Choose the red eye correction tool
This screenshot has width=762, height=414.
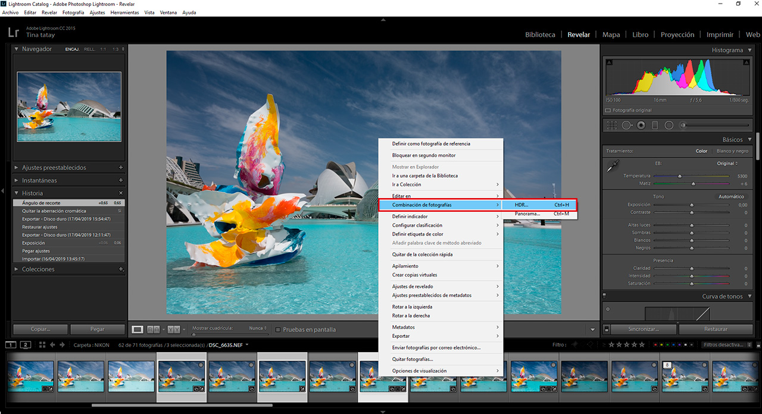click(x=641, y=126)
